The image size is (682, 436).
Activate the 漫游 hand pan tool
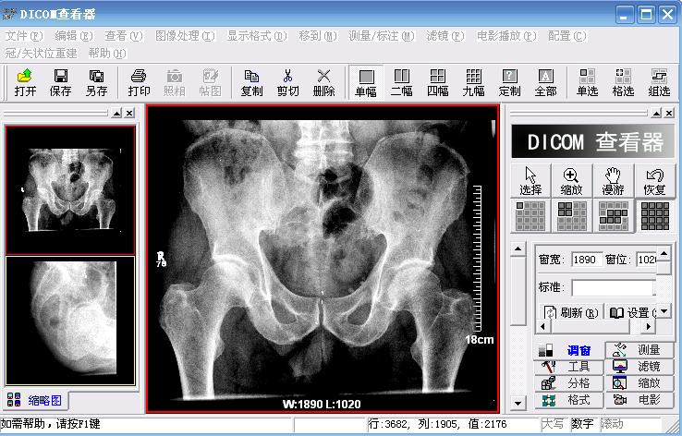pos(613,181)
